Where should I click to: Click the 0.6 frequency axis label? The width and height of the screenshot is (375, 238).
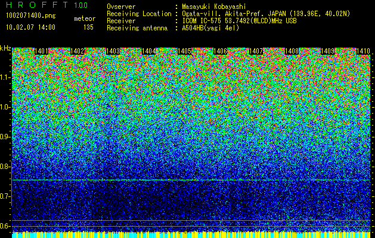5,226
